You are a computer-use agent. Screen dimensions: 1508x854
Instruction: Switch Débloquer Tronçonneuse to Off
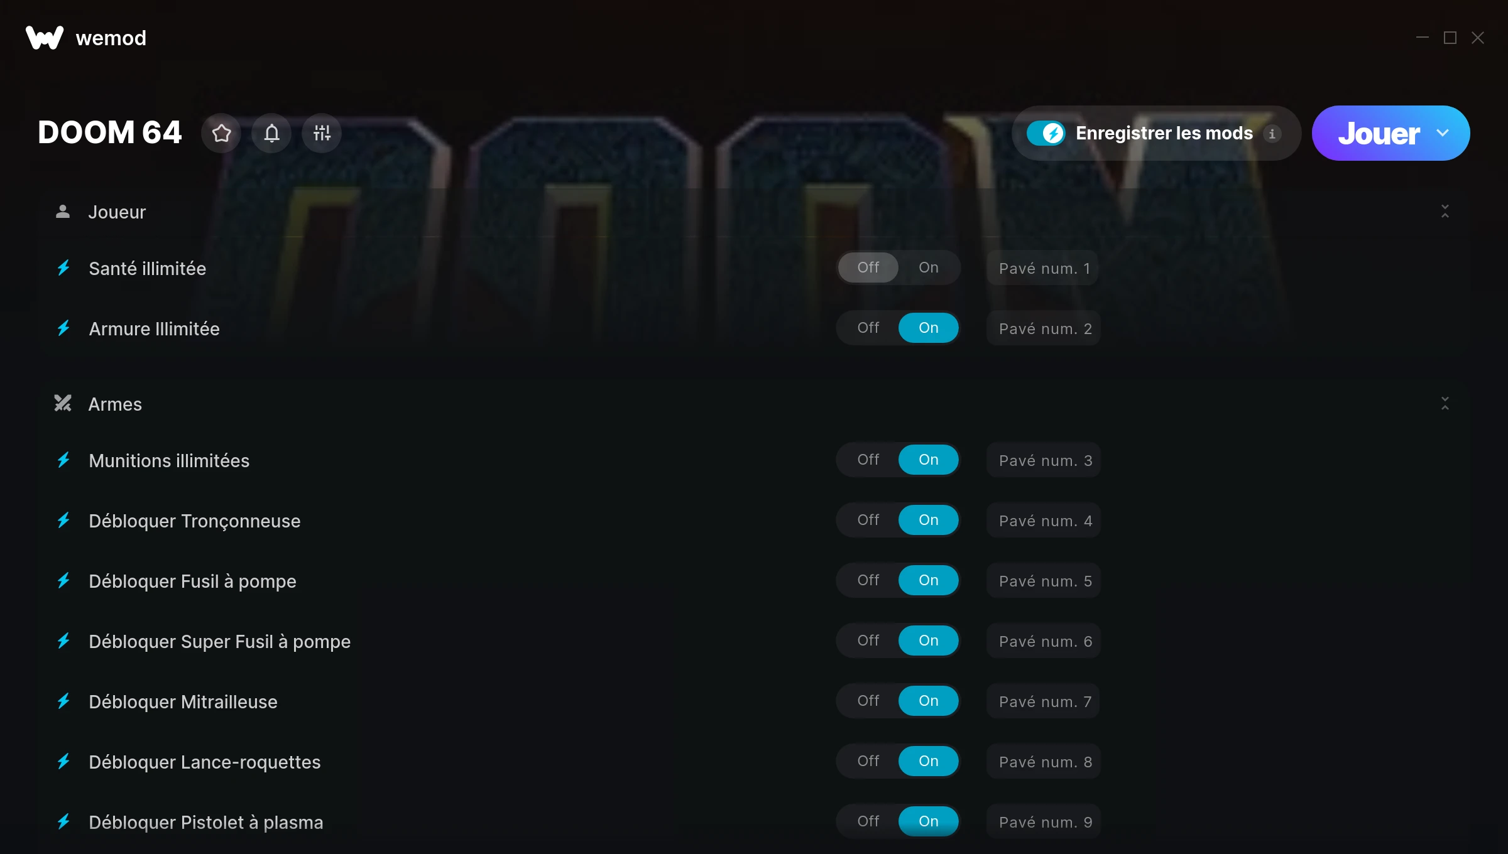[868, 520]
